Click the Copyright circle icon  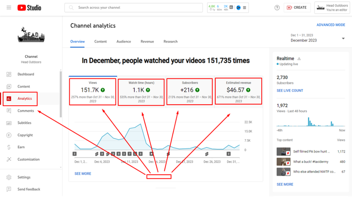tap(9, 135)
